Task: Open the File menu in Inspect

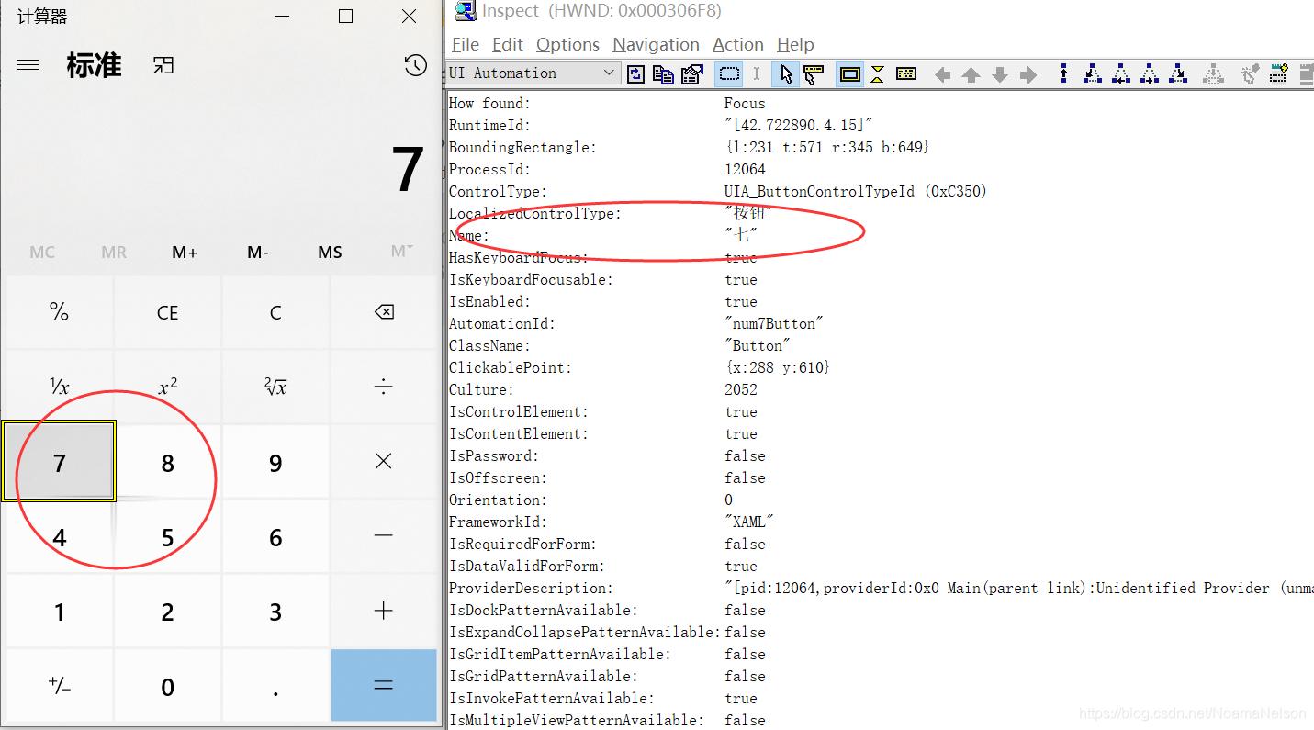Action: (x=466, y=44)
